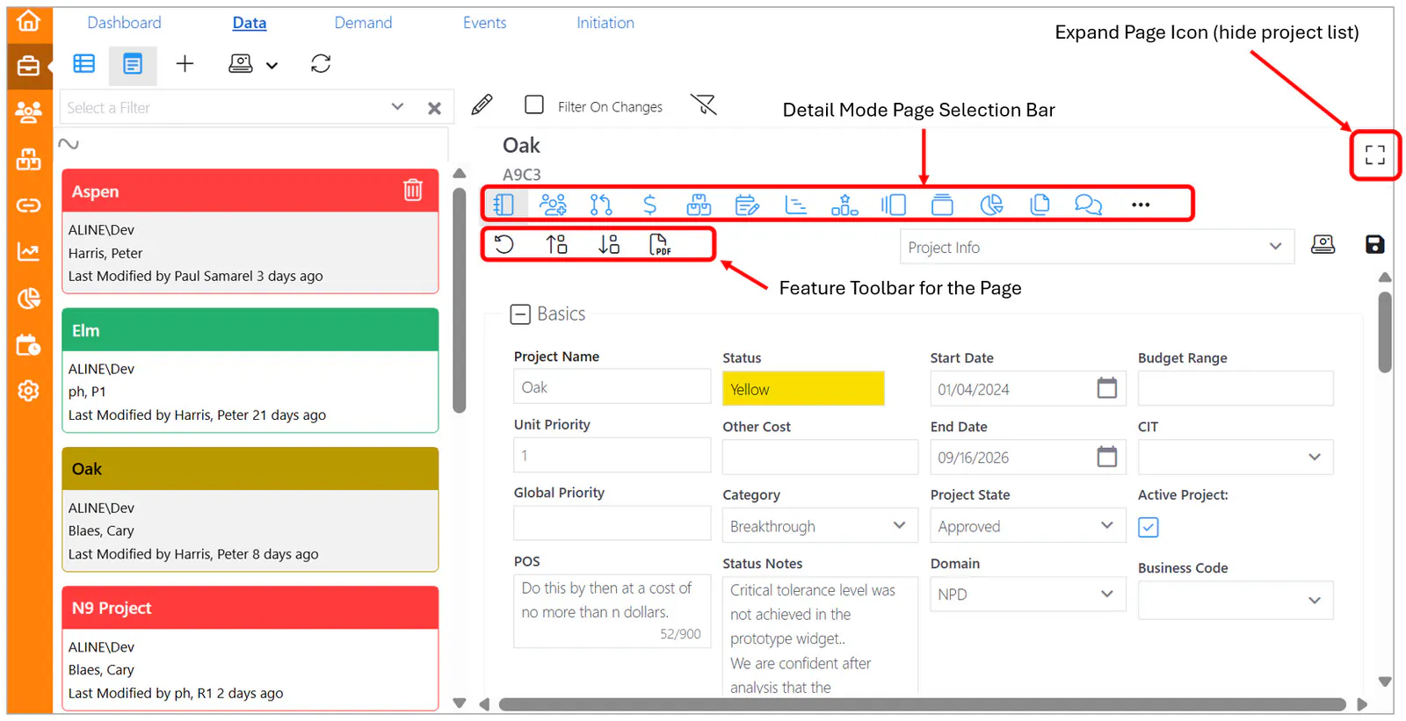Open the line chart sidebar icon
This screenshot has height=721, width=1406.
[x=28, y=252]
